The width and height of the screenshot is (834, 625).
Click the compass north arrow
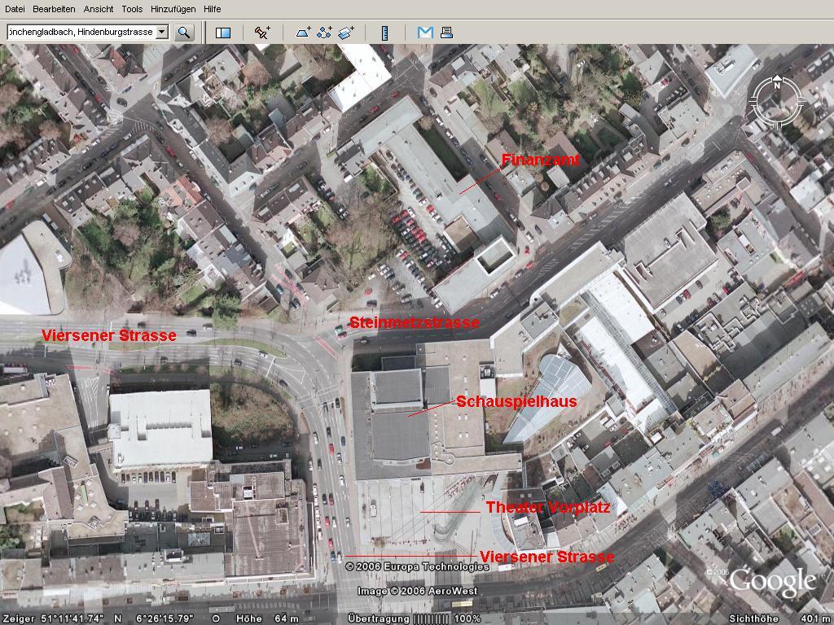(x=777, y=85)
